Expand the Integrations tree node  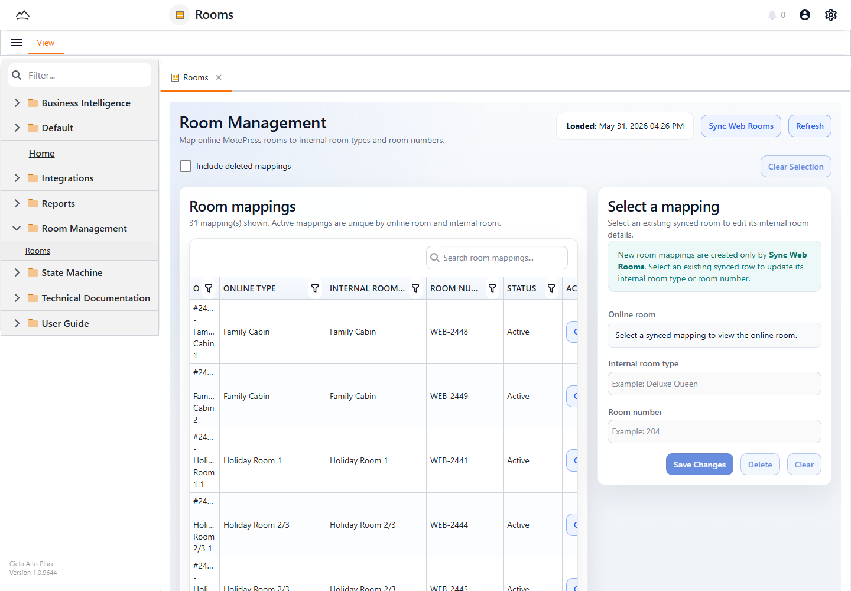(17, 178)
